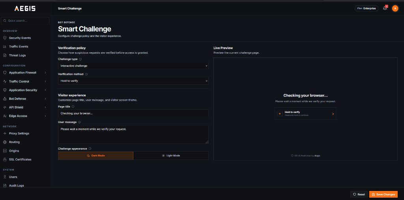Expand Traffic Control chevron

(x=45, y=81)
